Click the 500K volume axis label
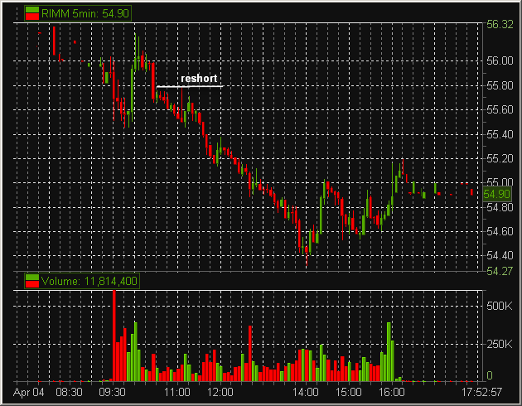 coord(500,307)
